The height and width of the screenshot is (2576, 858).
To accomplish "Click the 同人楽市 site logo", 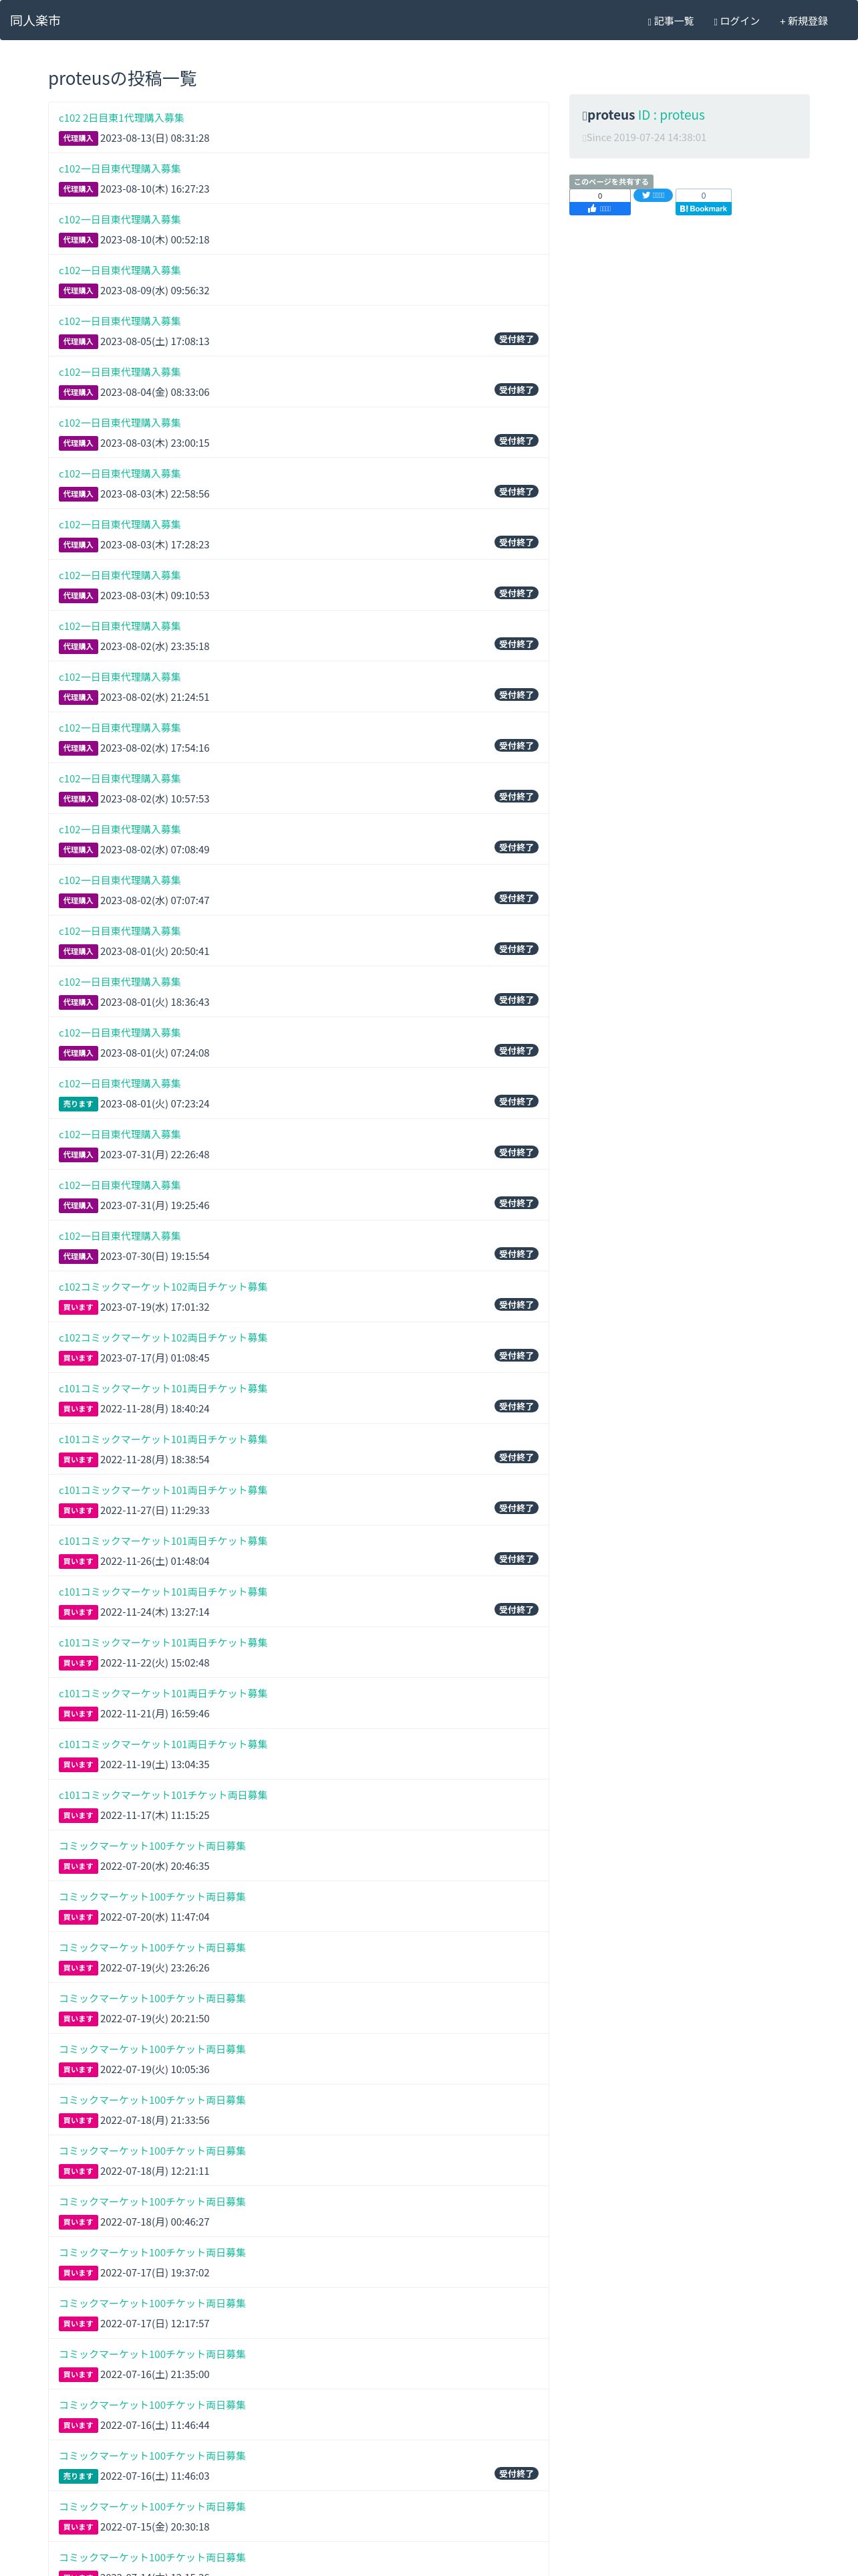I will [35, 20].
